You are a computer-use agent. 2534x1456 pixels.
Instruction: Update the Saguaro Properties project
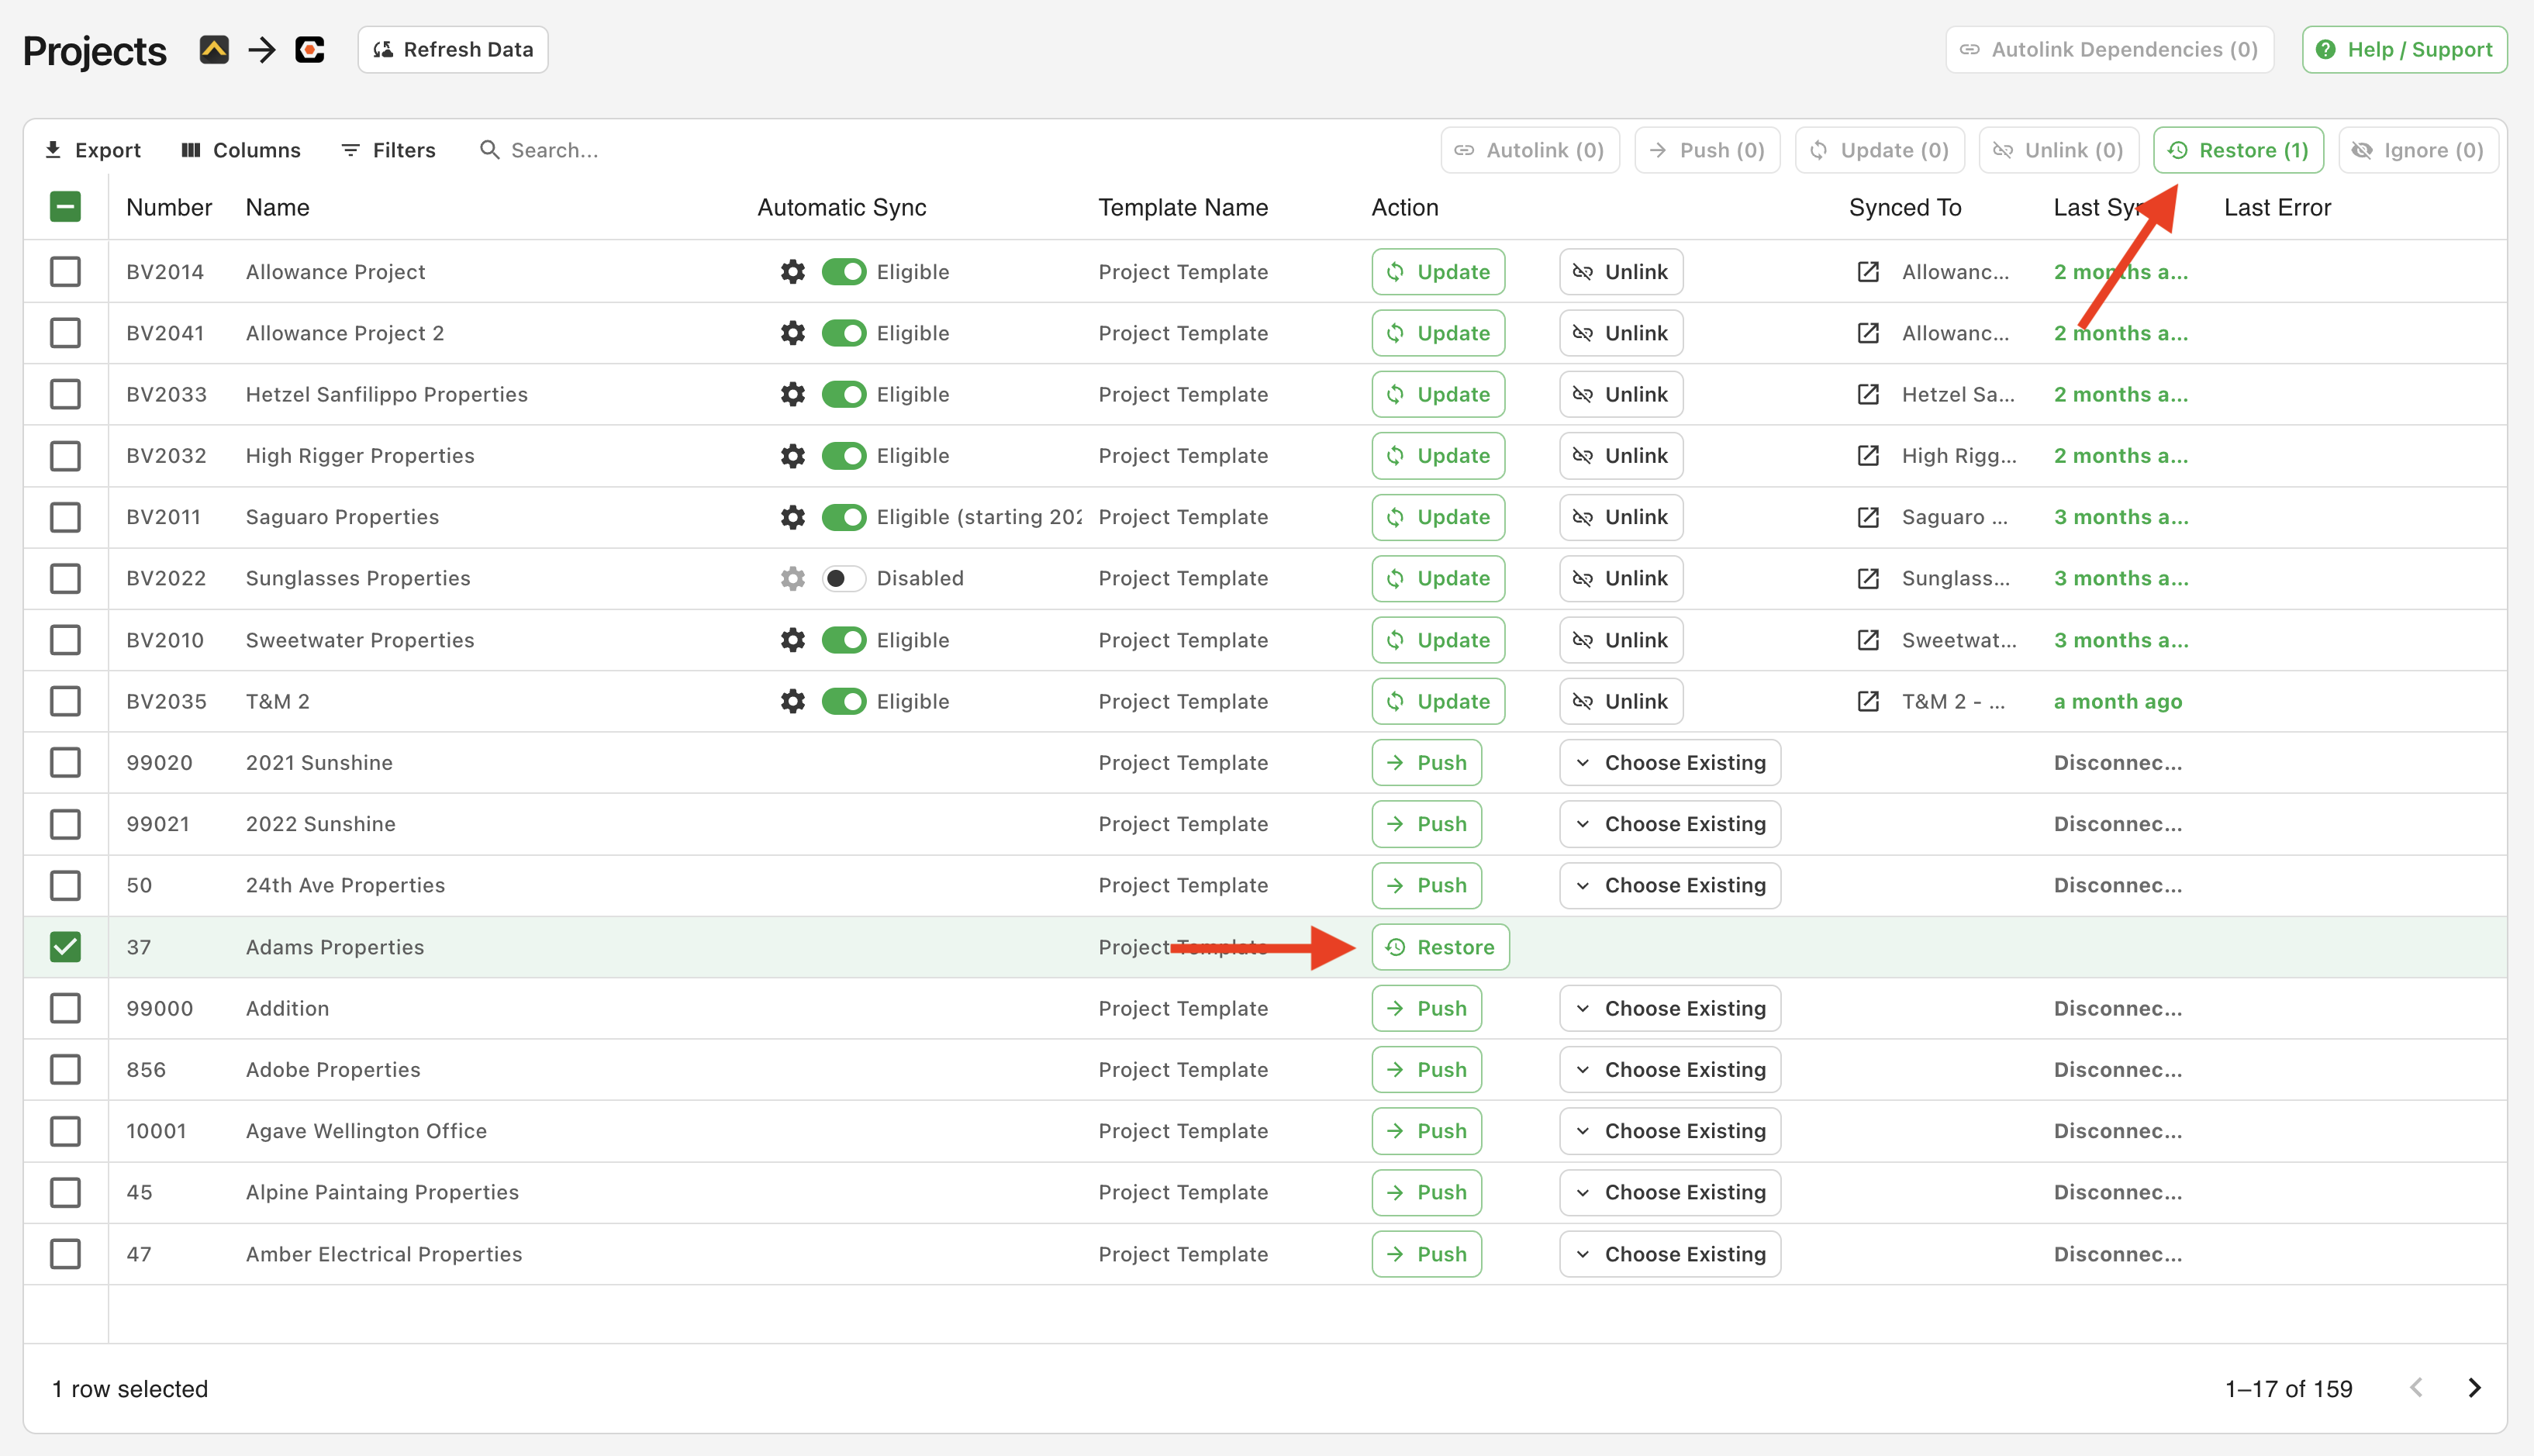pyautogui.click(x=1438, y=517)
